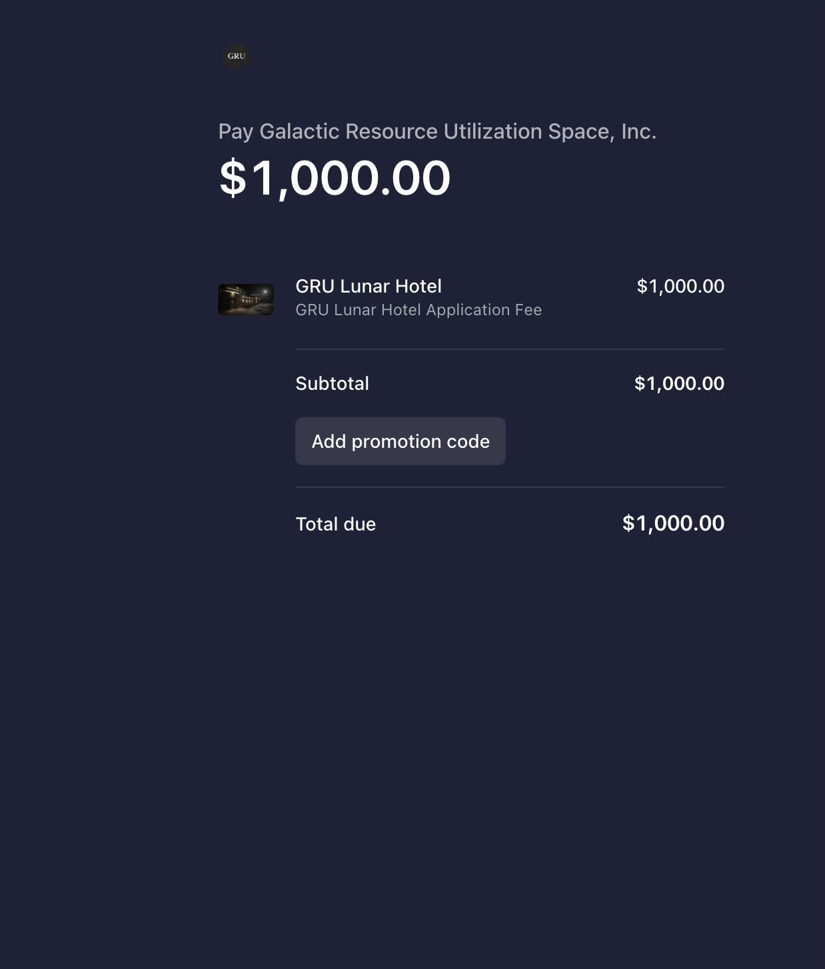
Task: Click "Application Fee" in the item description
Action: 484,310
